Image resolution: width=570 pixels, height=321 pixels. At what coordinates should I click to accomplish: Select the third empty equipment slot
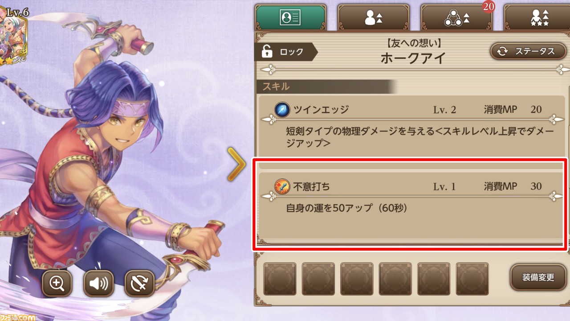pos(357,279)
